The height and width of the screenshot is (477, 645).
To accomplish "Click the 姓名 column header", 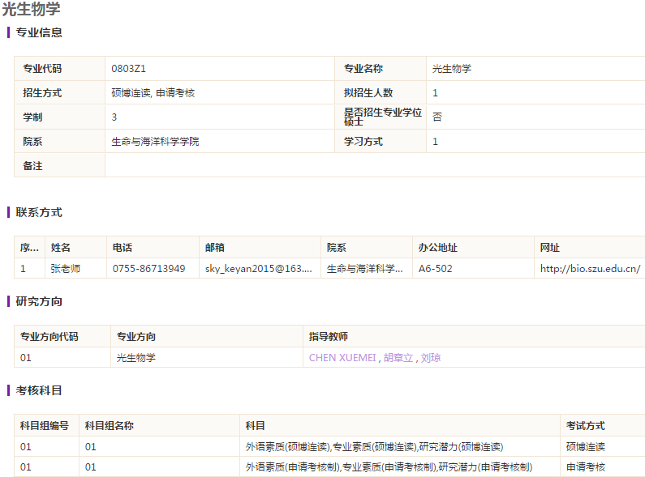I will pyautogui.click(x=61, y=248).
